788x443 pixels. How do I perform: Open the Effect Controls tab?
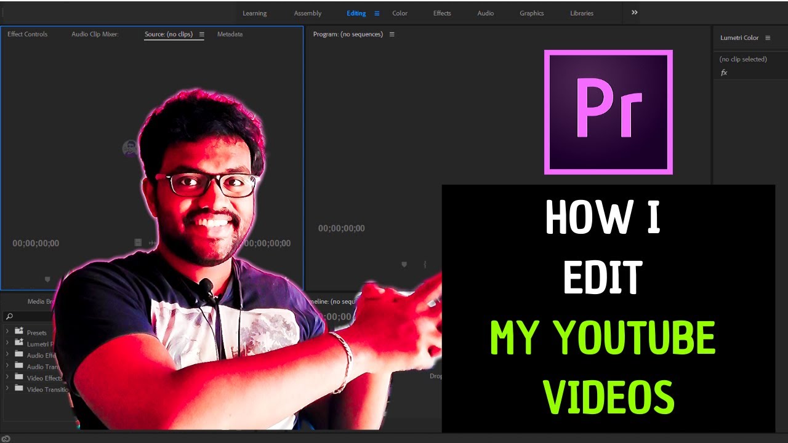(27, 34)
